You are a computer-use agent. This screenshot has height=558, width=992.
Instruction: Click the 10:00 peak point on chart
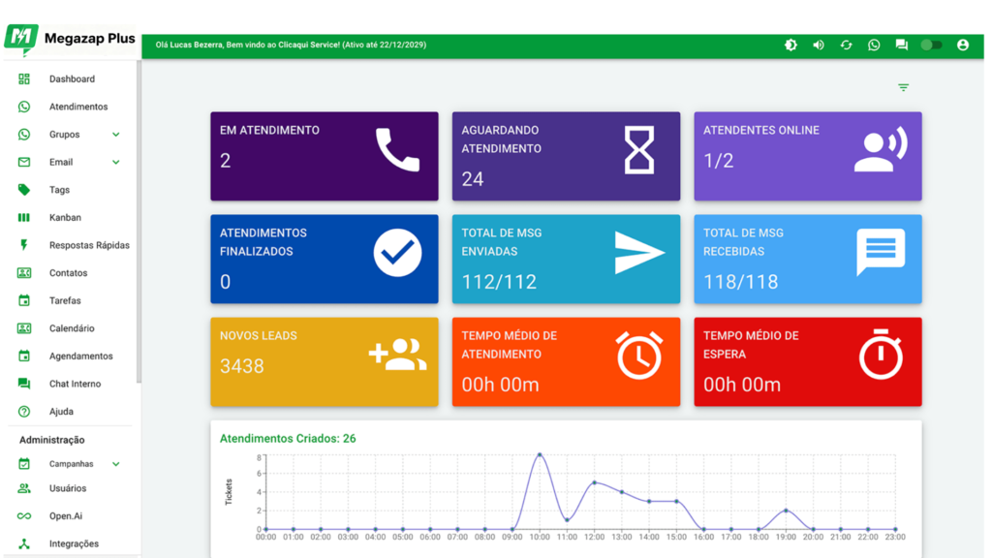[x=540, y=454]
